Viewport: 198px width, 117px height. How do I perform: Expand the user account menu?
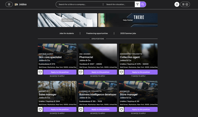point(185,4)
